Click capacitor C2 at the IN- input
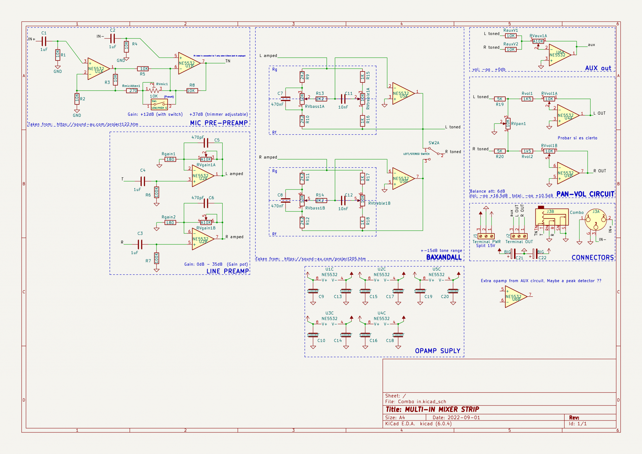 [113, 39]
